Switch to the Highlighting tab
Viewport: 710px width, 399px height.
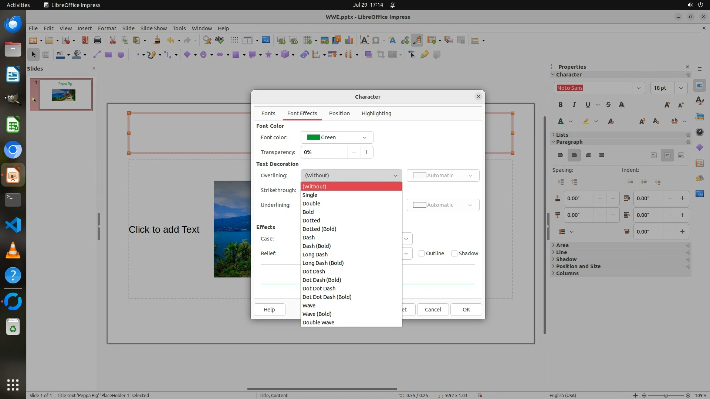(376, 113)
